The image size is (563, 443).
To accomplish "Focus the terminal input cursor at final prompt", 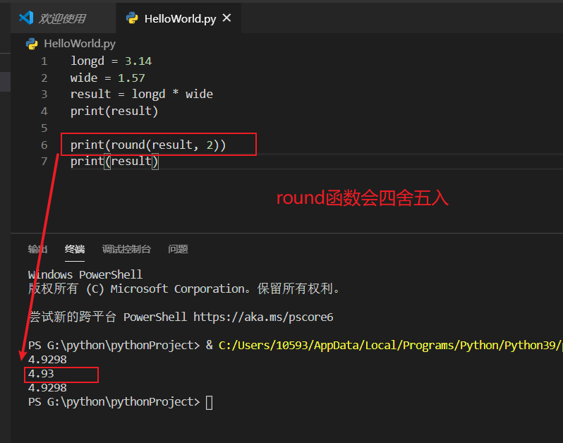I will (209, 402).
